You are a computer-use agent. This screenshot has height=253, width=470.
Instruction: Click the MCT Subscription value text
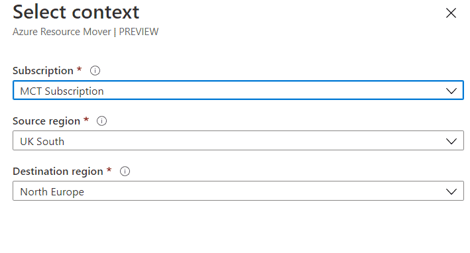(62, 91)
